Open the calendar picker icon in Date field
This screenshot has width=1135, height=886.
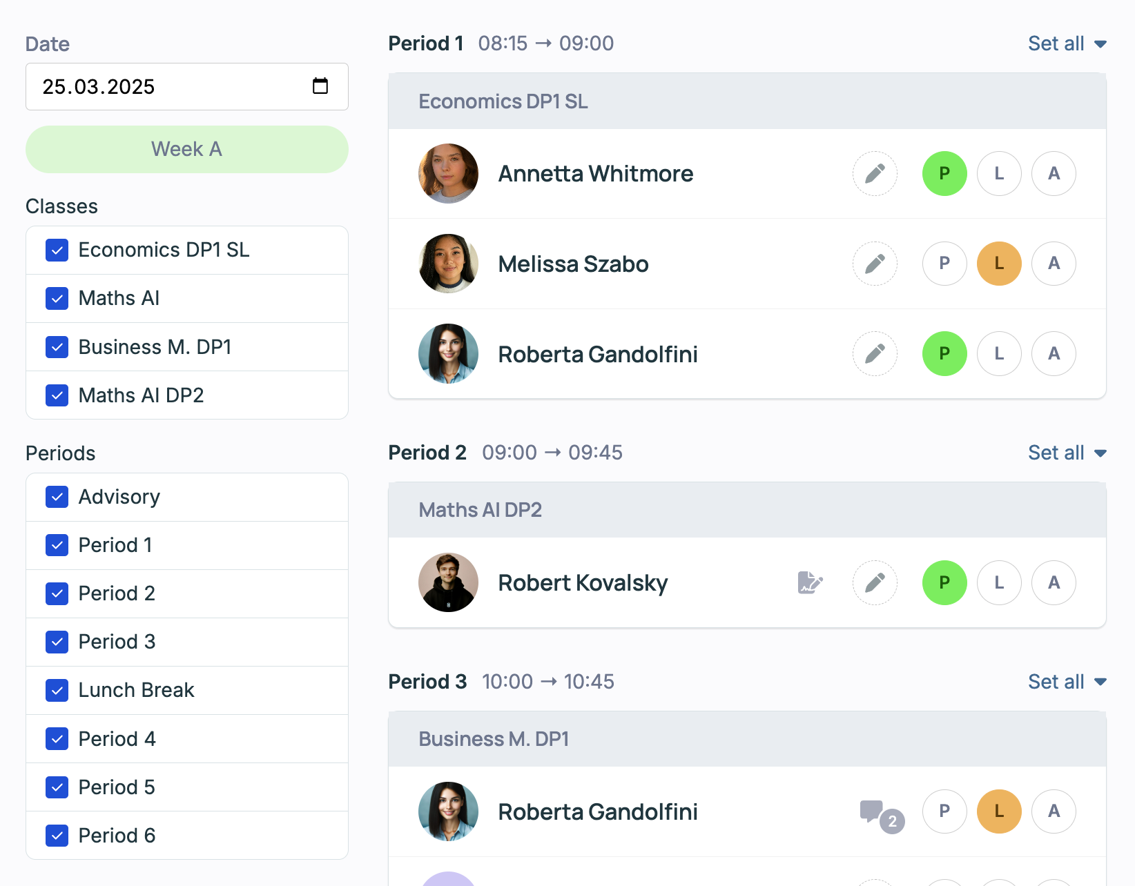click(320, 86)
